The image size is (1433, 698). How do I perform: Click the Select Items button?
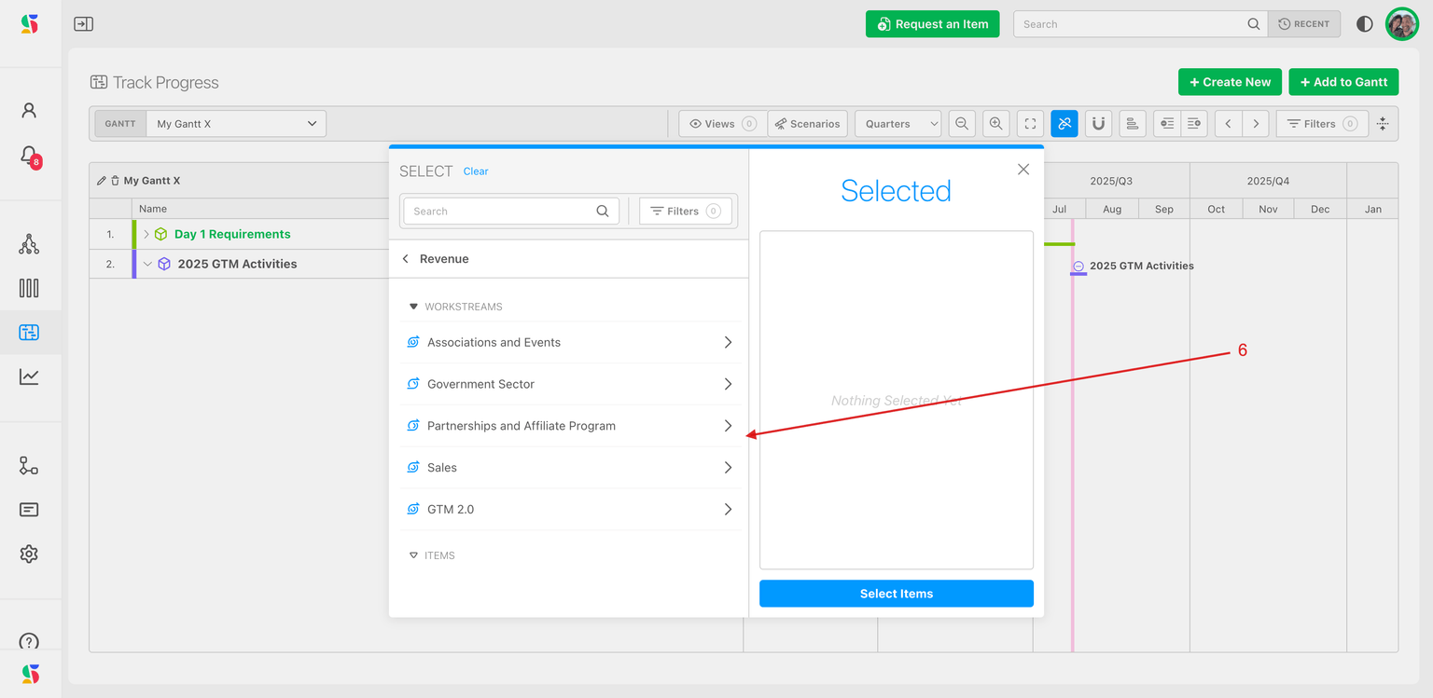(x=896, y=594)
